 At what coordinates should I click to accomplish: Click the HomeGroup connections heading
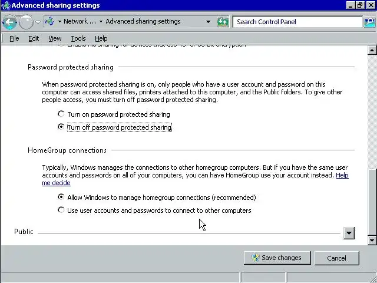tap(67, 150)
